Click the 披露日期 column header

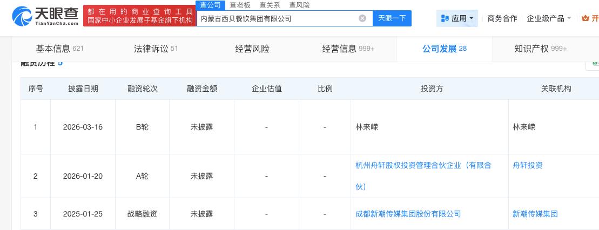click(x=83, y=89)
